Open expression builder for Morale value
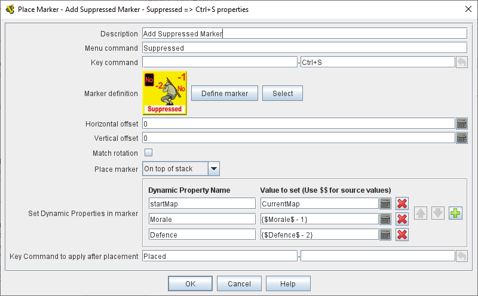The height and width of the screenshot is (296, 478). point(385,219)
